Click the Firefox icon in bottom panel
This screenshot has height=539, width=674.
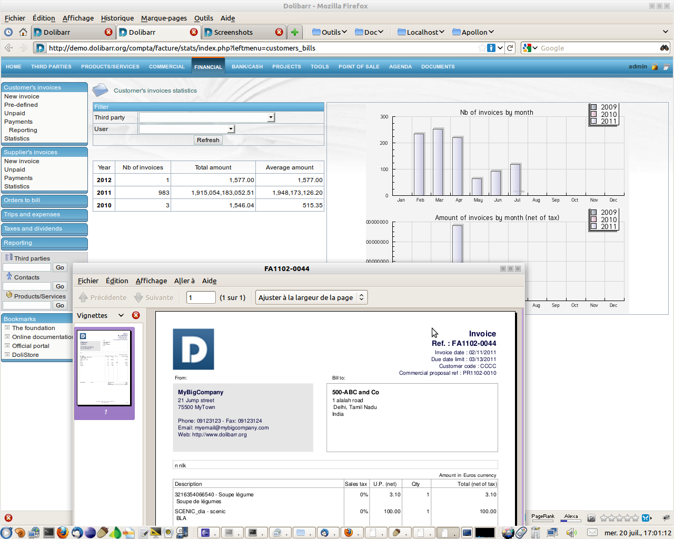pyautogui.click(x=62, y=532)
